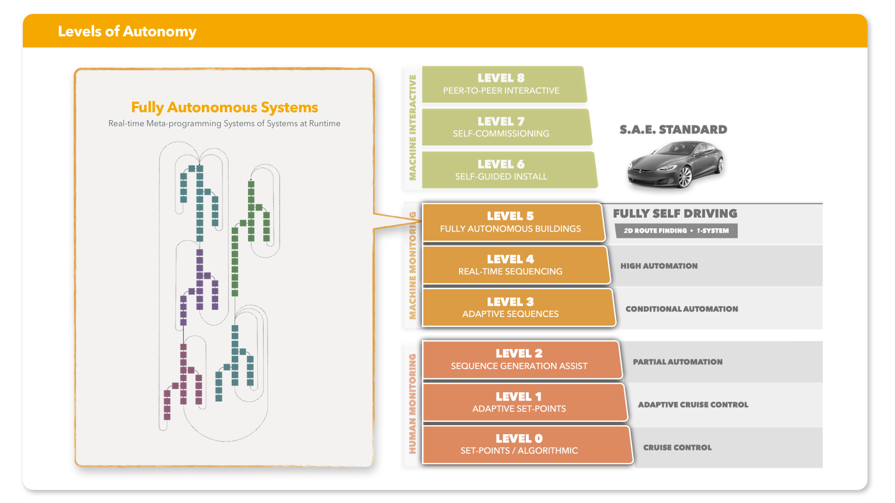This screenshot has width=895, height=503.
Task: Click the Real-time Meta-programming subtitle text
Action: (x=224, y=123)
